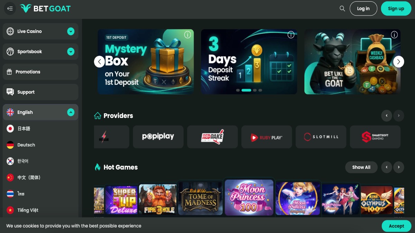The image size is (415, 233).
Task: Show info for Mystery Box banner
Action: (187, 35)
